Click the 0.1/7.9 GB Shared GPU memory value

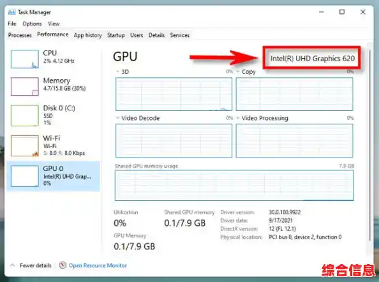coord(184,223)
